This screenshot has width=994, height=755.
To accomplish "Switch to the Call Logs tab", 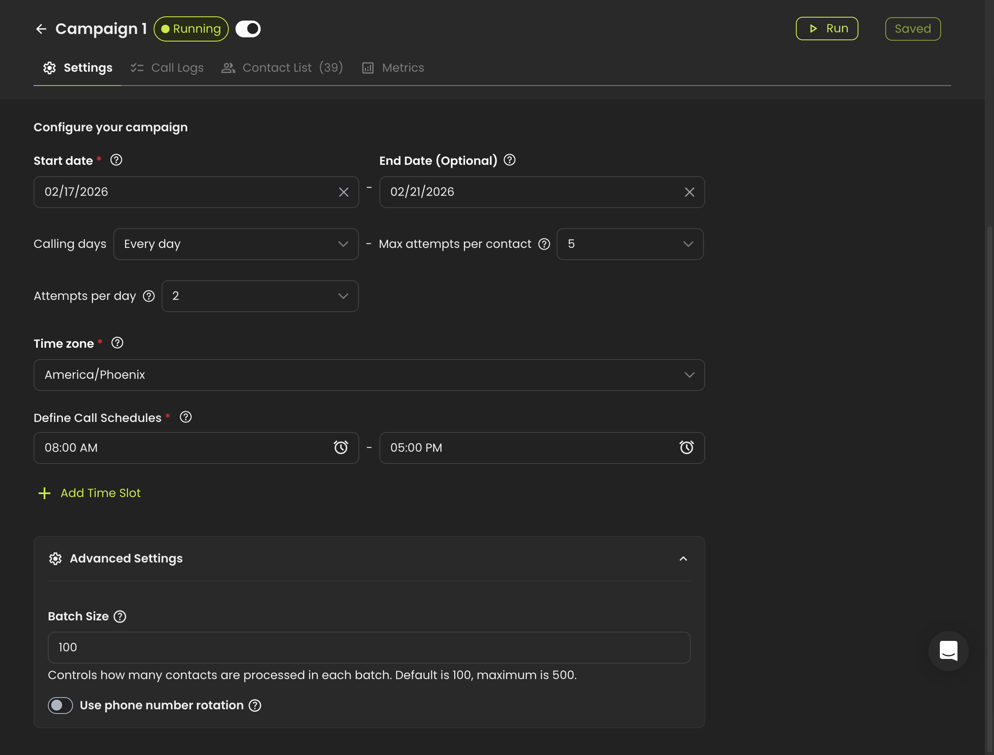I will 167,68.
